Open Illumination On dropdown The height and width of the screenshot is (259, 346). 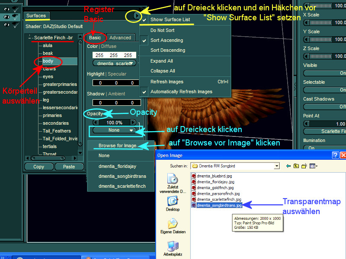coord(324,148)
